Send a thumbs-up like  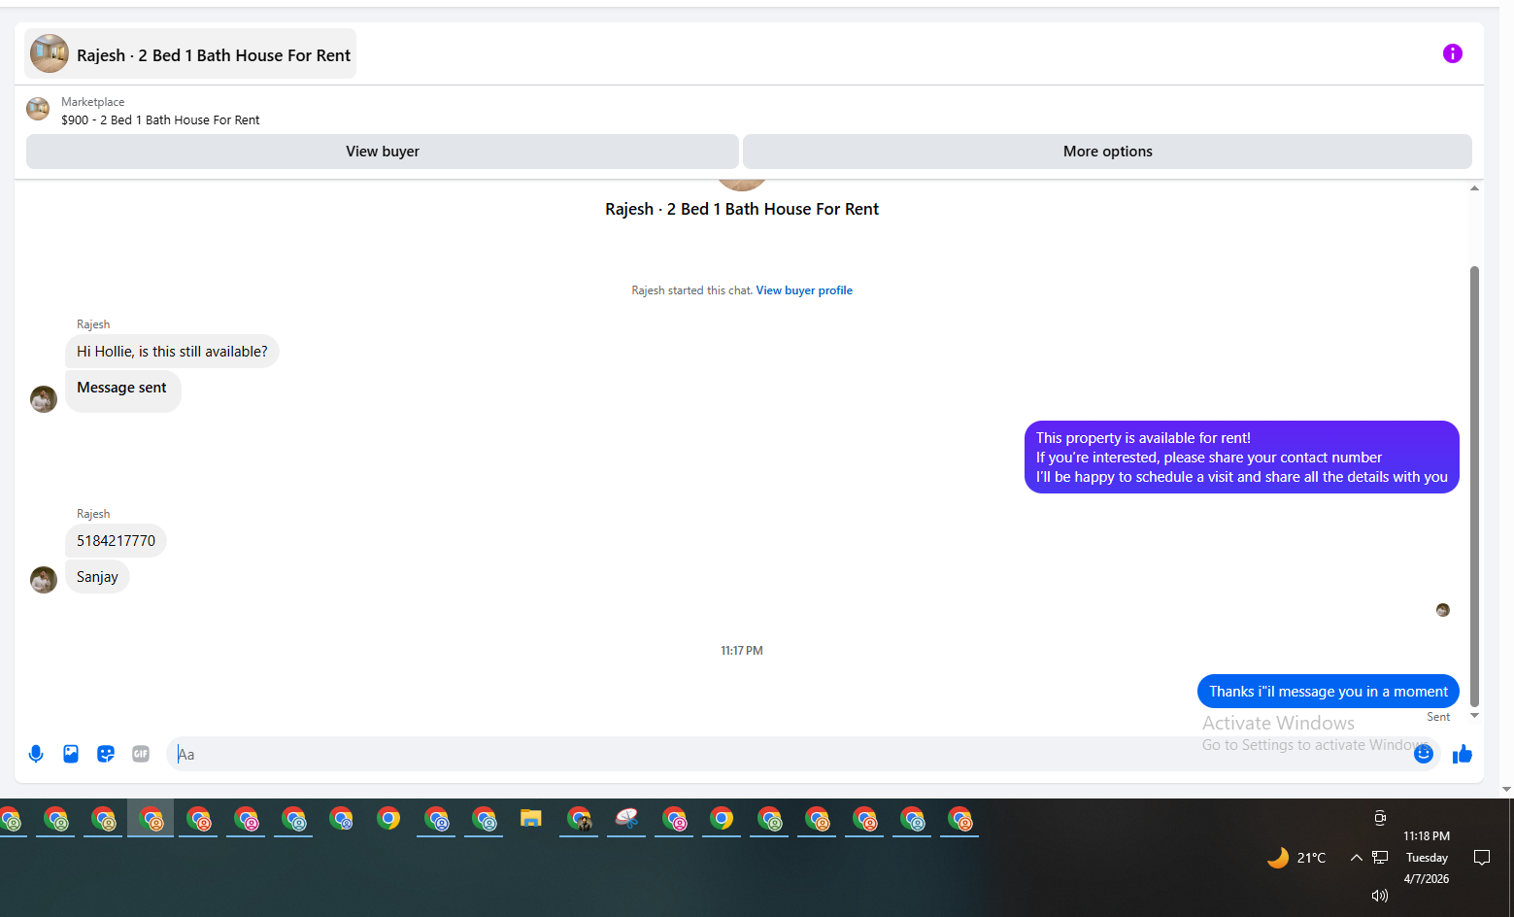point(1463,754)
